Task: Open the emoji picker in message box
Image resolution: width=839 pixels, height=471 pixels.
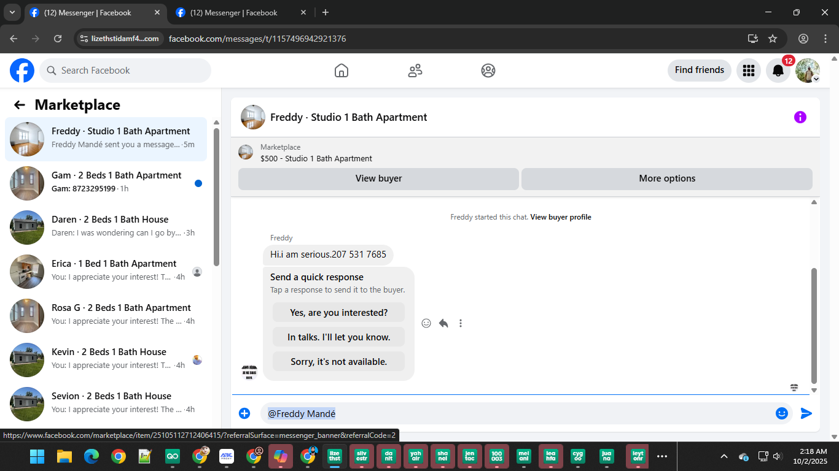Action: 782,413
